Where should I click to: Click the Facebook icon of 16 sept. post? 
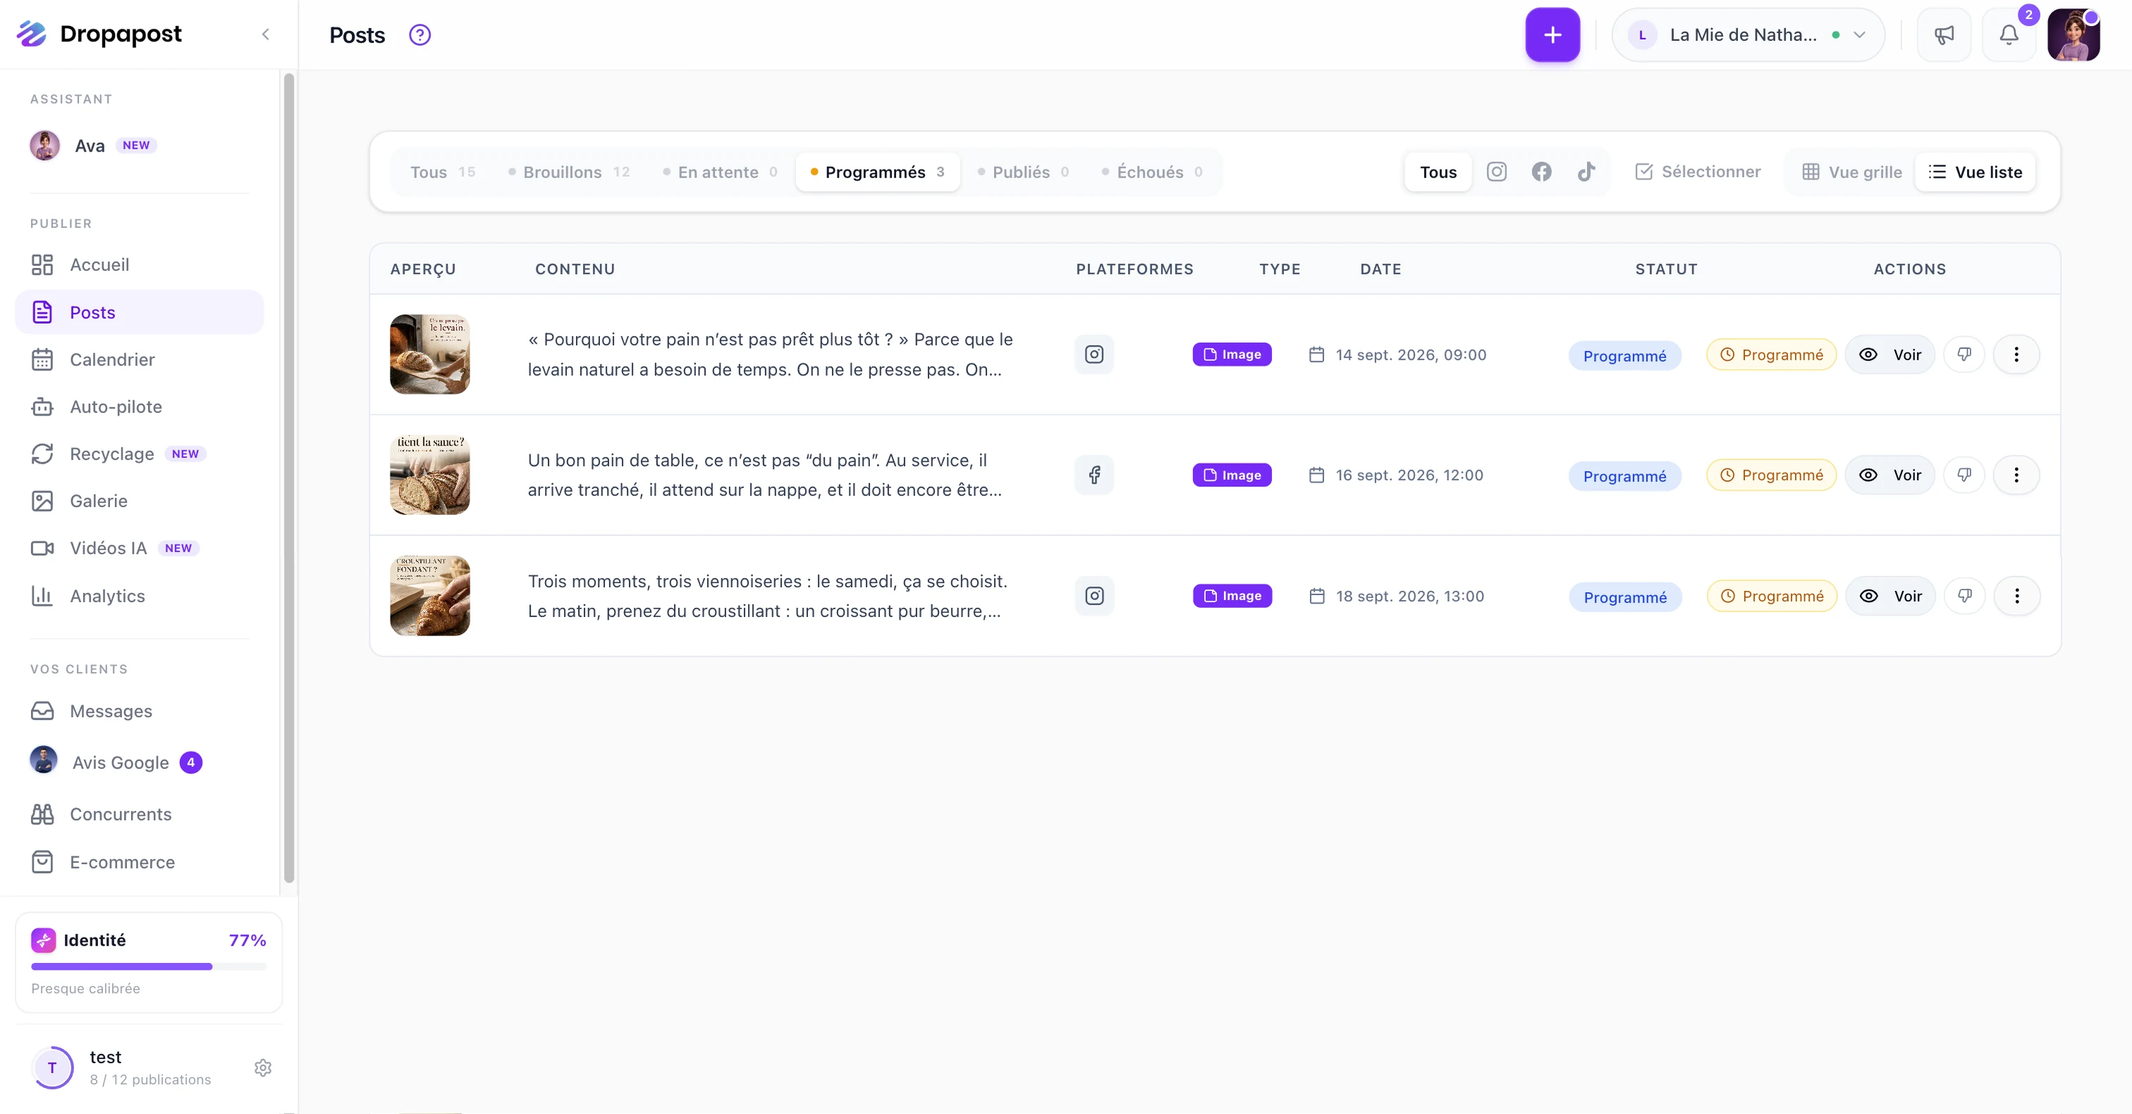point(1094,475)
